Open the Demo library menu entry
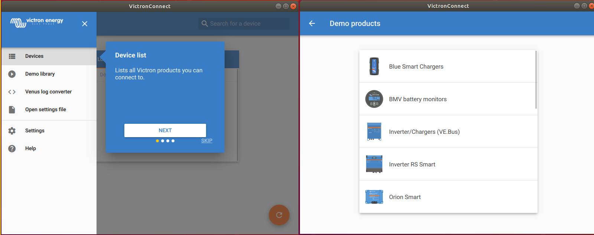Viewport: 594px width, 235px height. [x=49, y=74]
